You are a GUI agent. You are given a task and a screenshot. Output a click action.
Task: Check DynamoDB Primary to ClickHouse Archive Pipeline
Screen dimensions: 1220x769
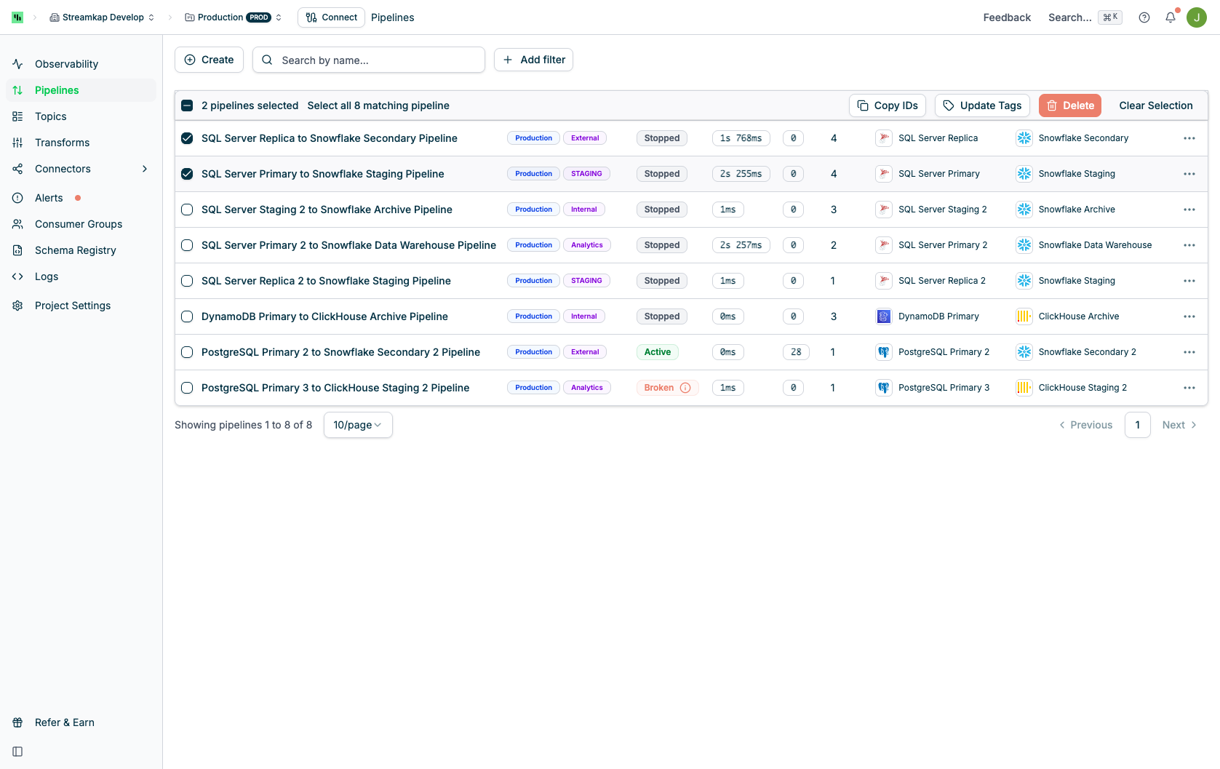[x=187, y=316]
